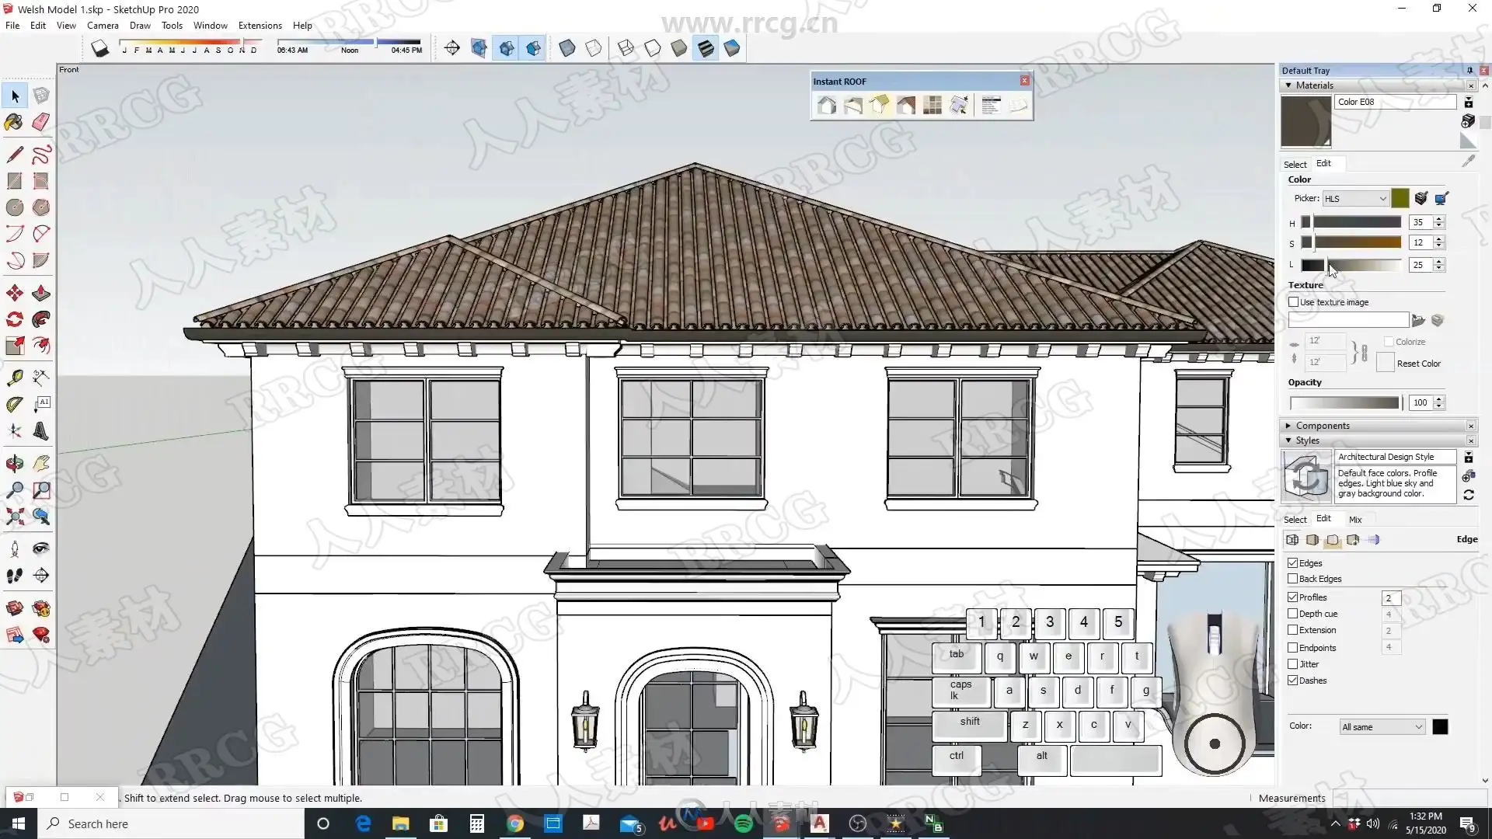
Task: Switch to the Mix tab in Styles
Action: click(1355, 520)
